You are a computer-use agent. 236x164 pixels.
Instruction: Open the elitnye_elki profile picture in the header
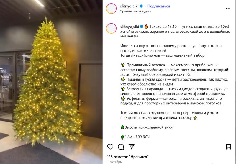pos(111,9)
